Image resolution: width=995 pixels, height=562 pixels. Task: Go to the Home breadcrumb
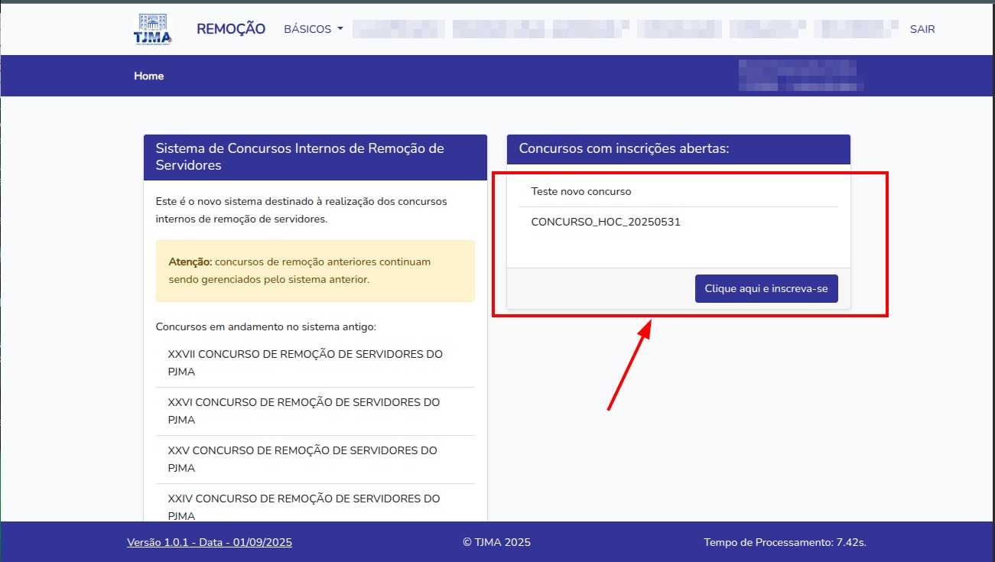(x=148, y=76)
